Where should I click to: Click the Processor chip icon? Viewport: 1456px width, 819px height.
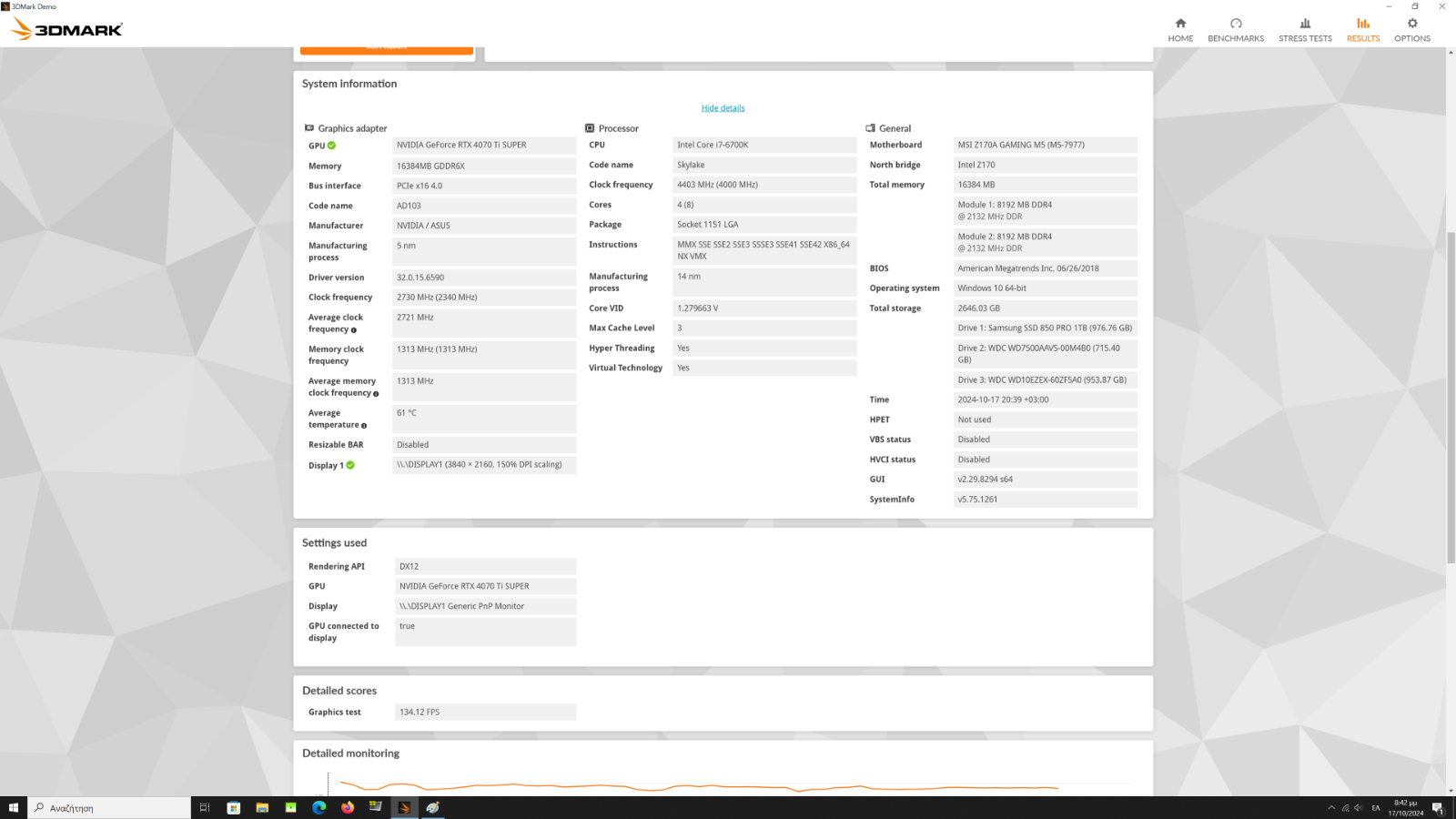point(590,128)
